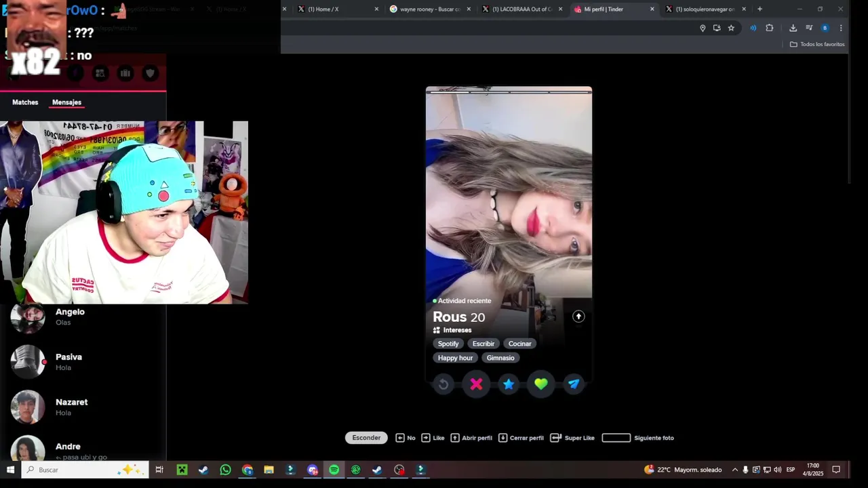Click the Cocinar interest tag
868x488 pixels.
pyautogui.click(x=520, y=344)
